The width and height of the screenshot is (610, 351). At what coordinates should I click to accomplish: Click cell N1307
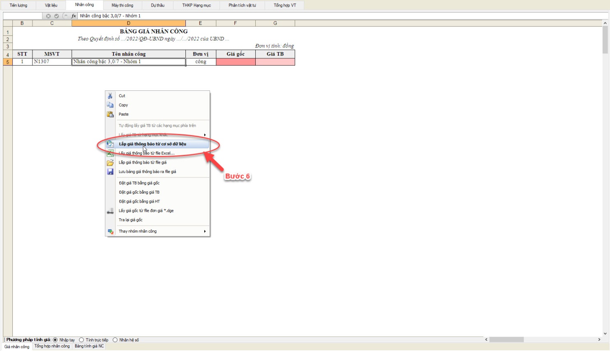52,62
